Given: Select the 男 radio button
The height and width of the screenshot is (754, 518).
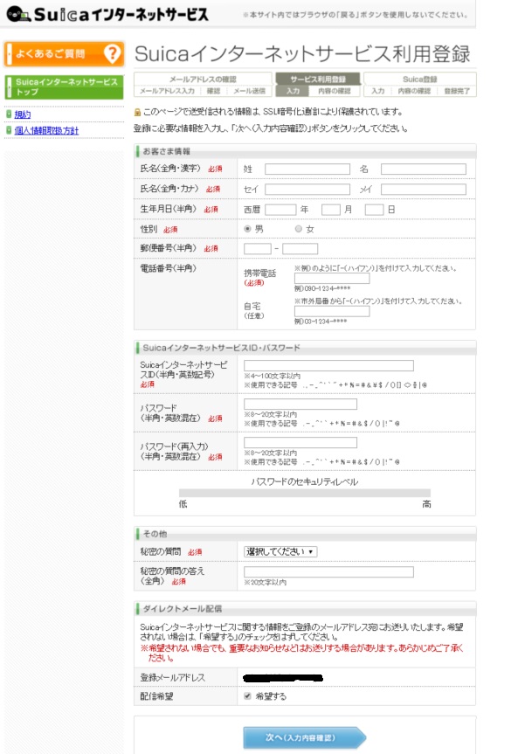Looking at the screenshot, I should pos(247,229).
